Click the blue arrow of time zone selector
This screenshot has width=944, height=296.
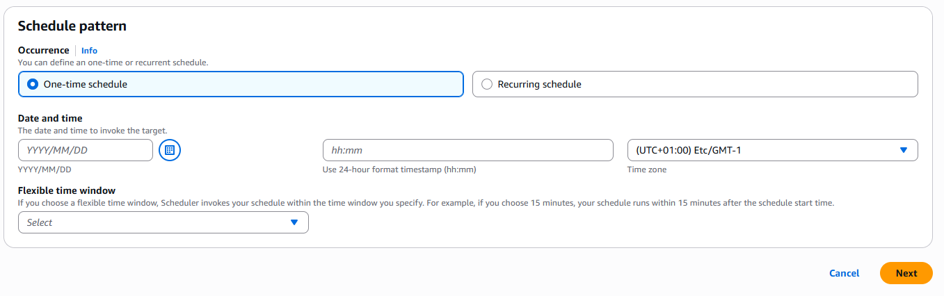[904, 150]
